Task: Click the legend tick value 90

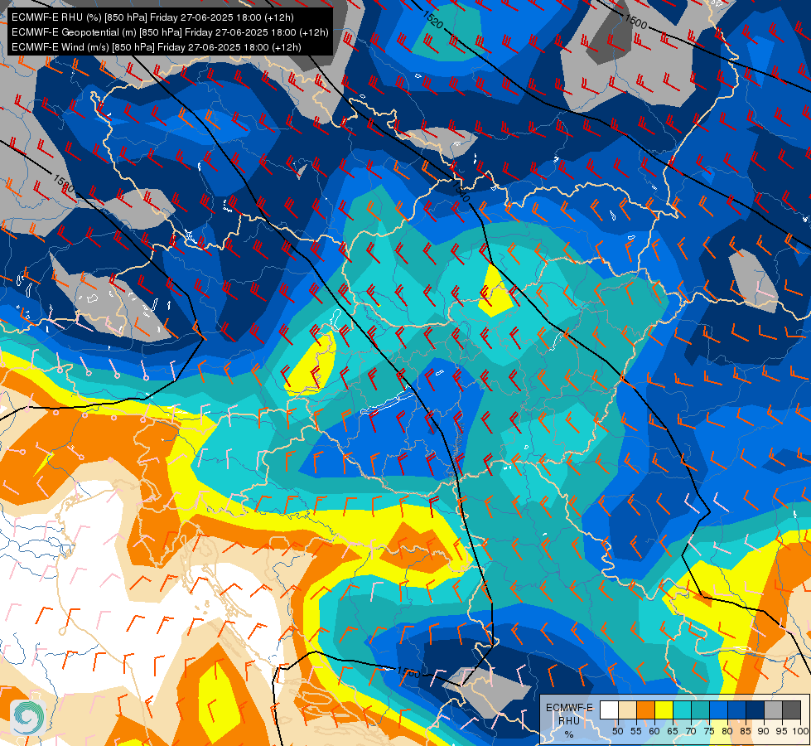Action: click(764, 731)
